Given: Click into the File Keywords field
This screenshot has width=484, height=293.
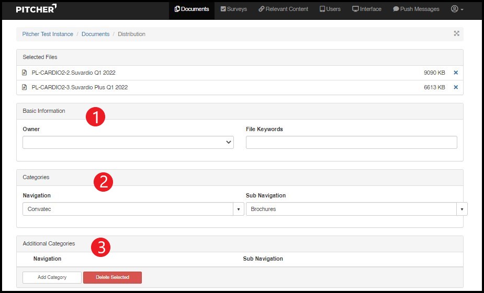Looking at the screenshot, I should [x=351, y=142].
